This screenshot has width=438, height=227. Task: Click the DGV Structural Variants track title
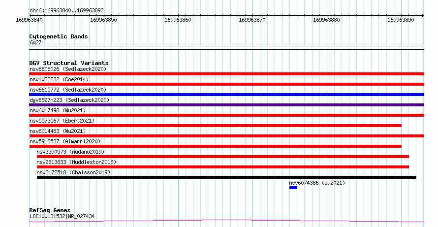69,63
